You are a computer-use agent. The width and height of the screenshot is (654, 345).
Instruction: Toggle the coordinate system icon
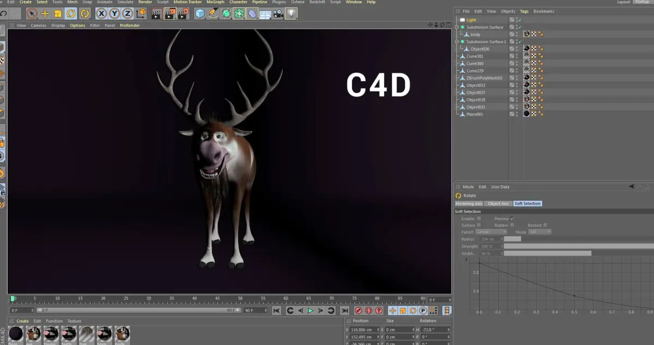(x=141, y=14)
